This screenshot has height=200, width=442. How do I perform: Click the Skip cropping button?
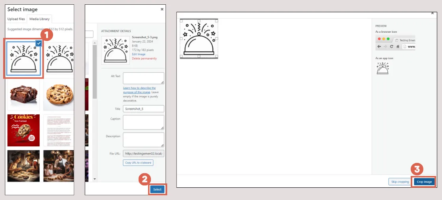pyautogui.click(x=400, y=182)
